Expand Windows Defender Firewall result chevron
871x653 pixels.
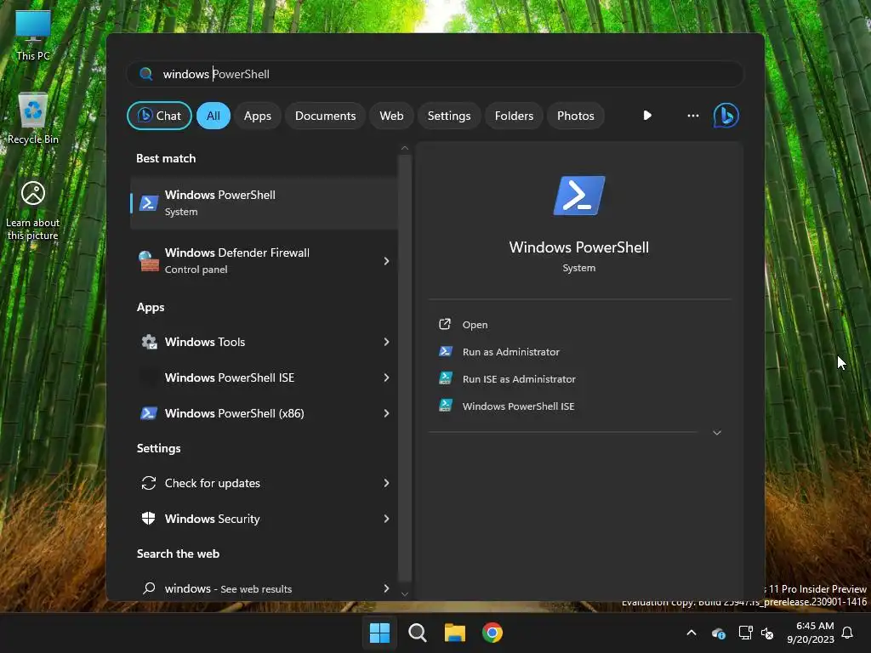tap(387, 261)
